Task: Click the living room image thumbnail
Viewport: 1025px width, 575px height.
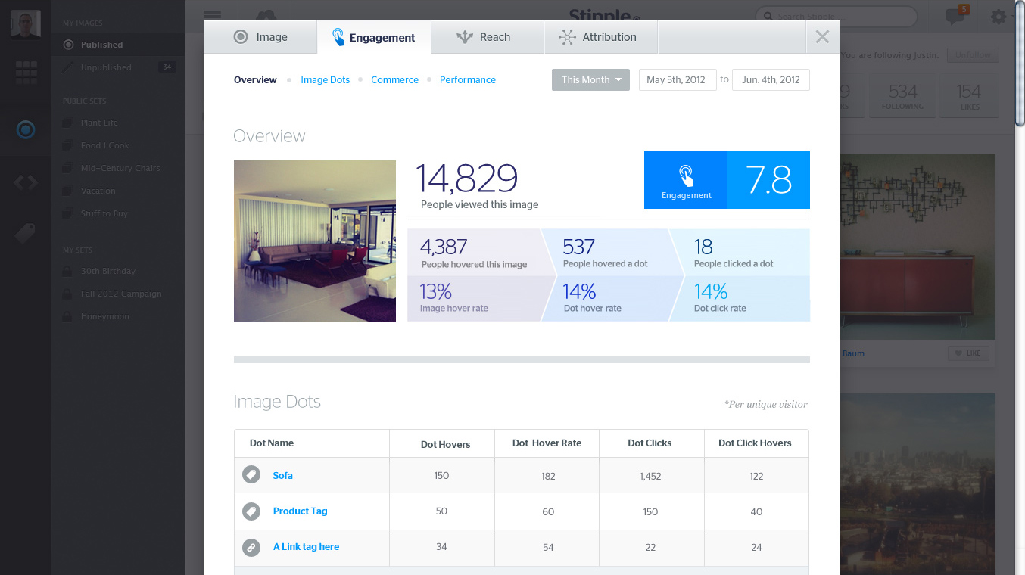Action: click(x=315, y=241)
